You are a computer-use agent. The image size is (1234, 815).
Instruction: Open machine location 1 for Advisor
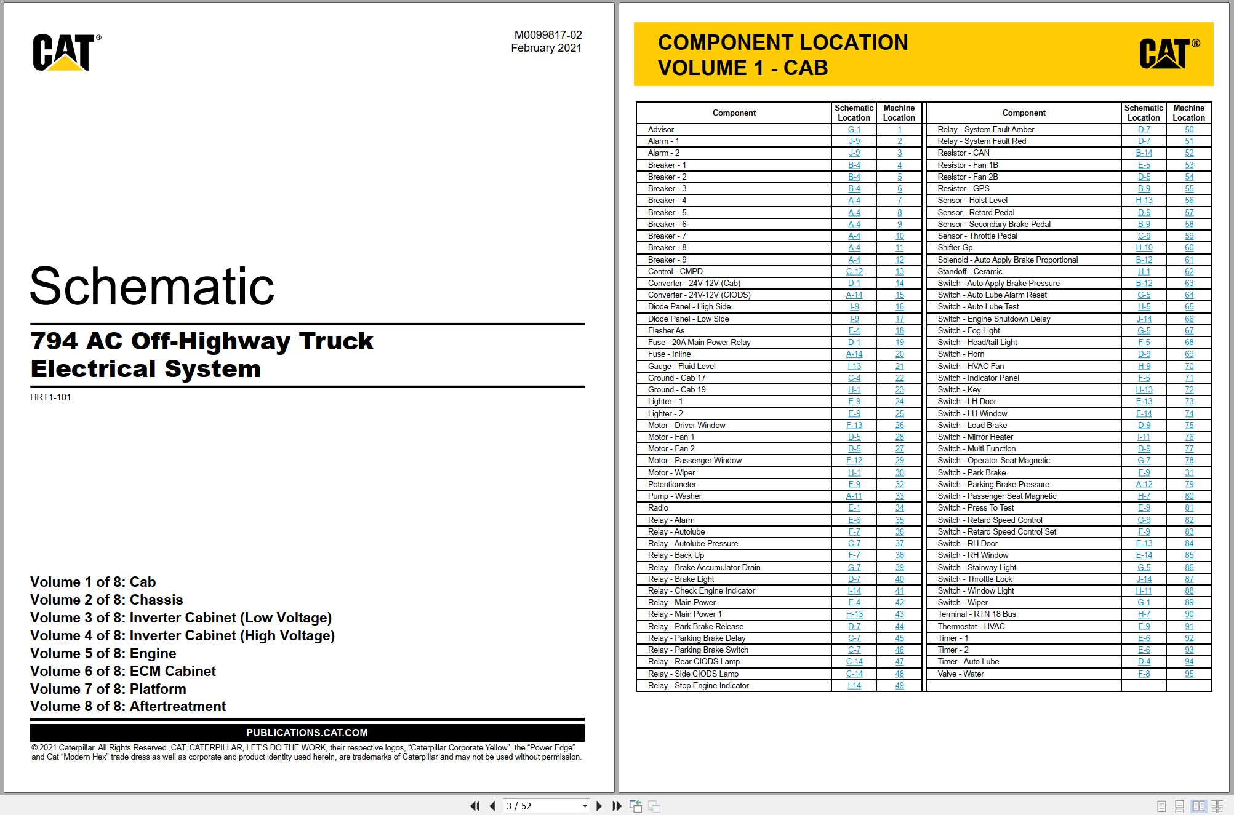point(899,129)
